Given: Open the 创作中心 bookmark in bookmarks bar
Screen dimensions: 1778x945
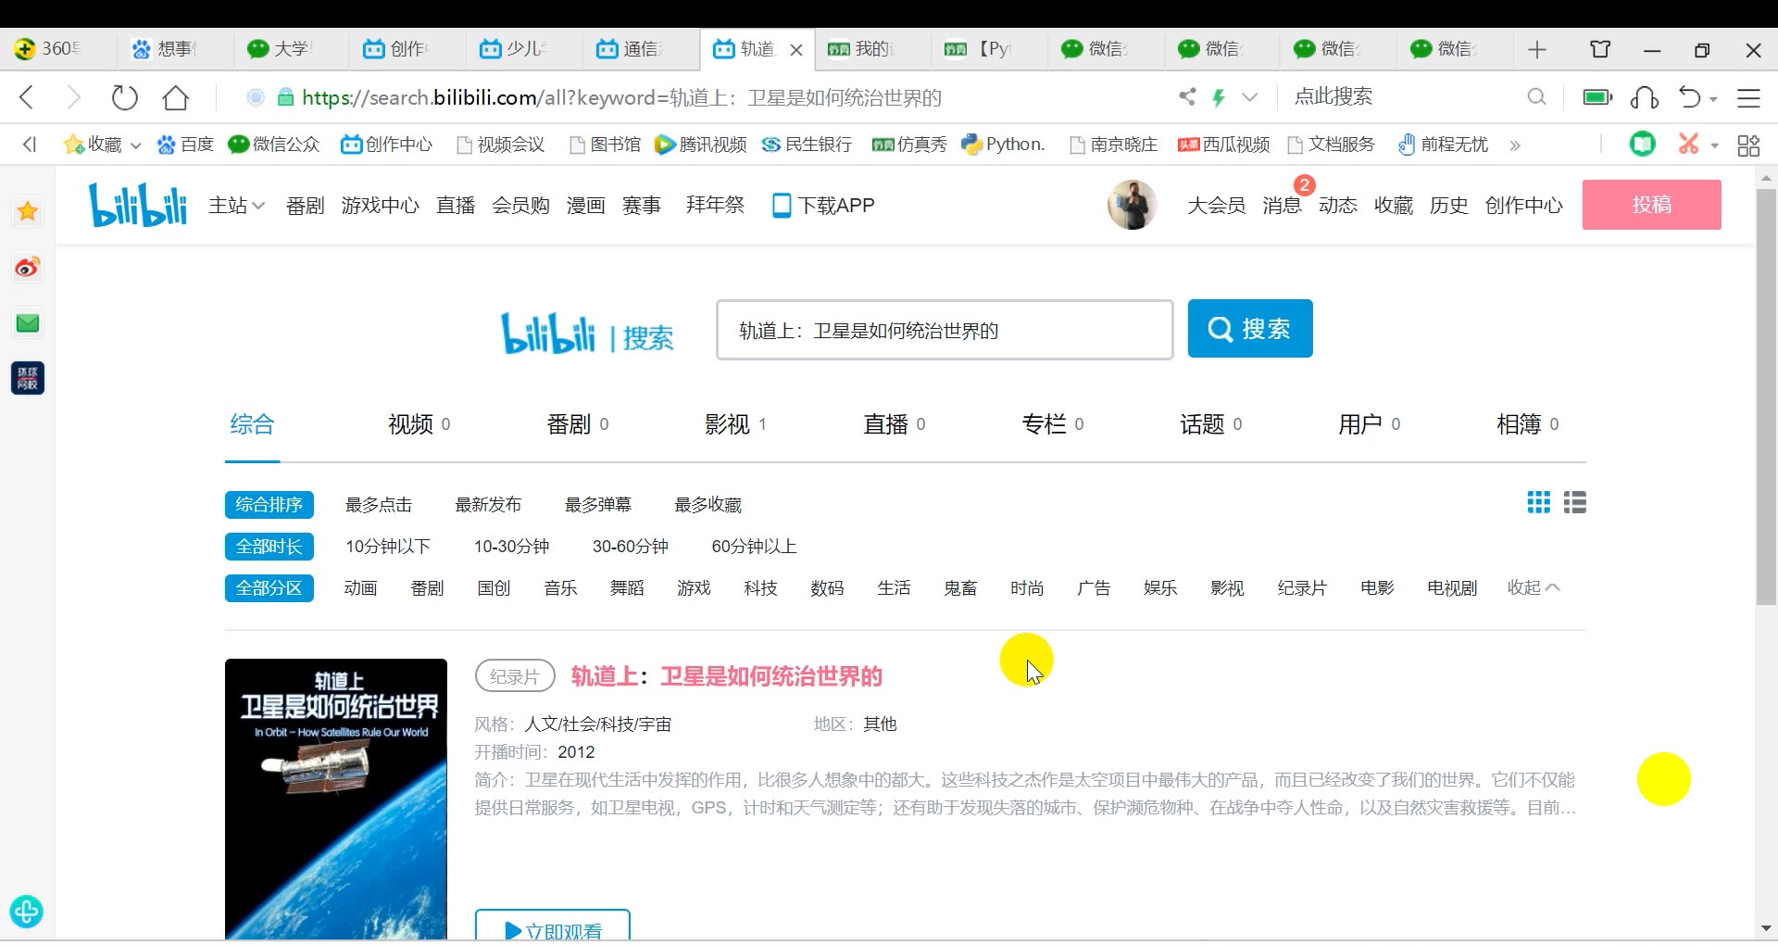Looking at the screenshot, I should 386,145.
